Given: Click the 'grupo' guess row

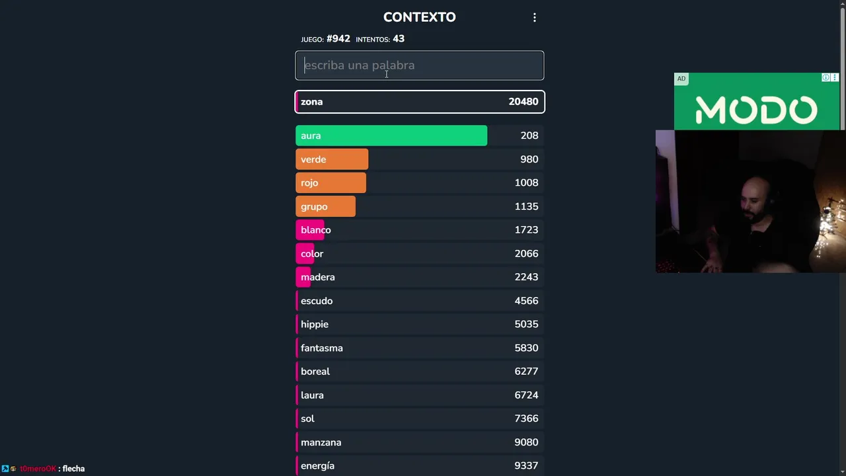Looking at the screenshot, I should coord(420,206).
